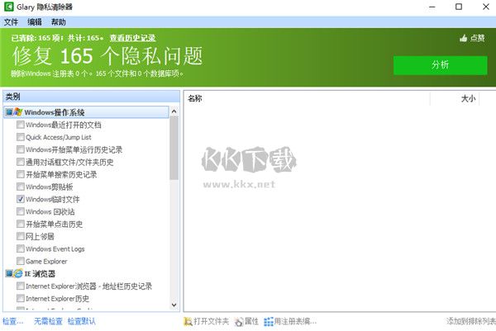Check Quick Access/Jump List option
The height and width of the screenshot is (331, 496).
click(21, 137)
